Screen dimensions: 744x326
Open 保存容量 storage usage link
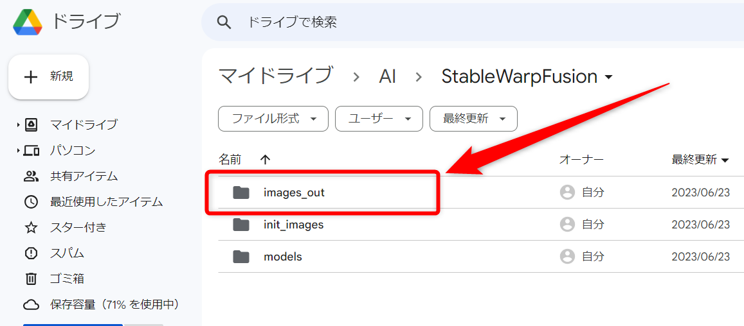[x=114, y=304]
